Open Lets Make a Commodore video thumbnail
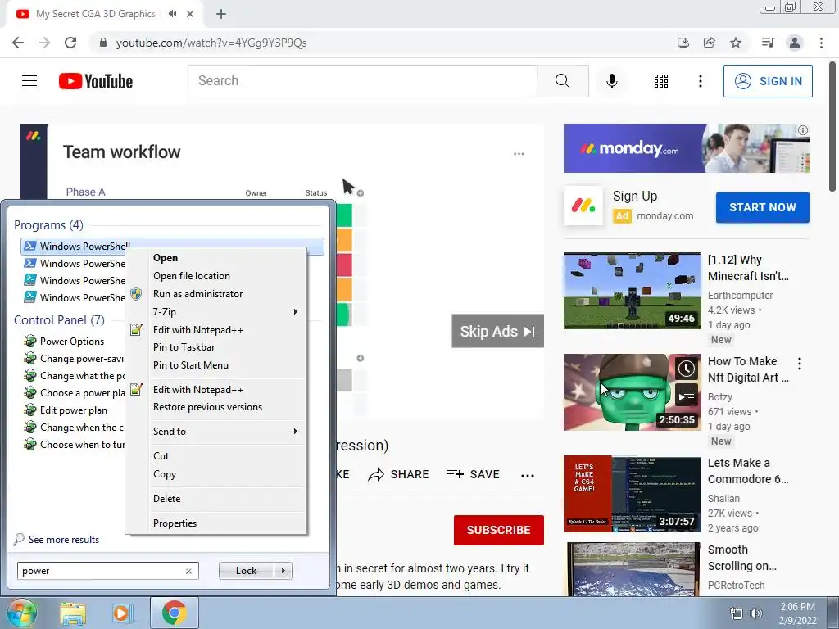Screen dimensions: 839x629 point(632,494)
